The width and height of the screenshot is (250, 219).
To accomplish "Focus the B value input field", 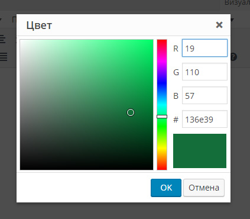I will coord(204,95).
